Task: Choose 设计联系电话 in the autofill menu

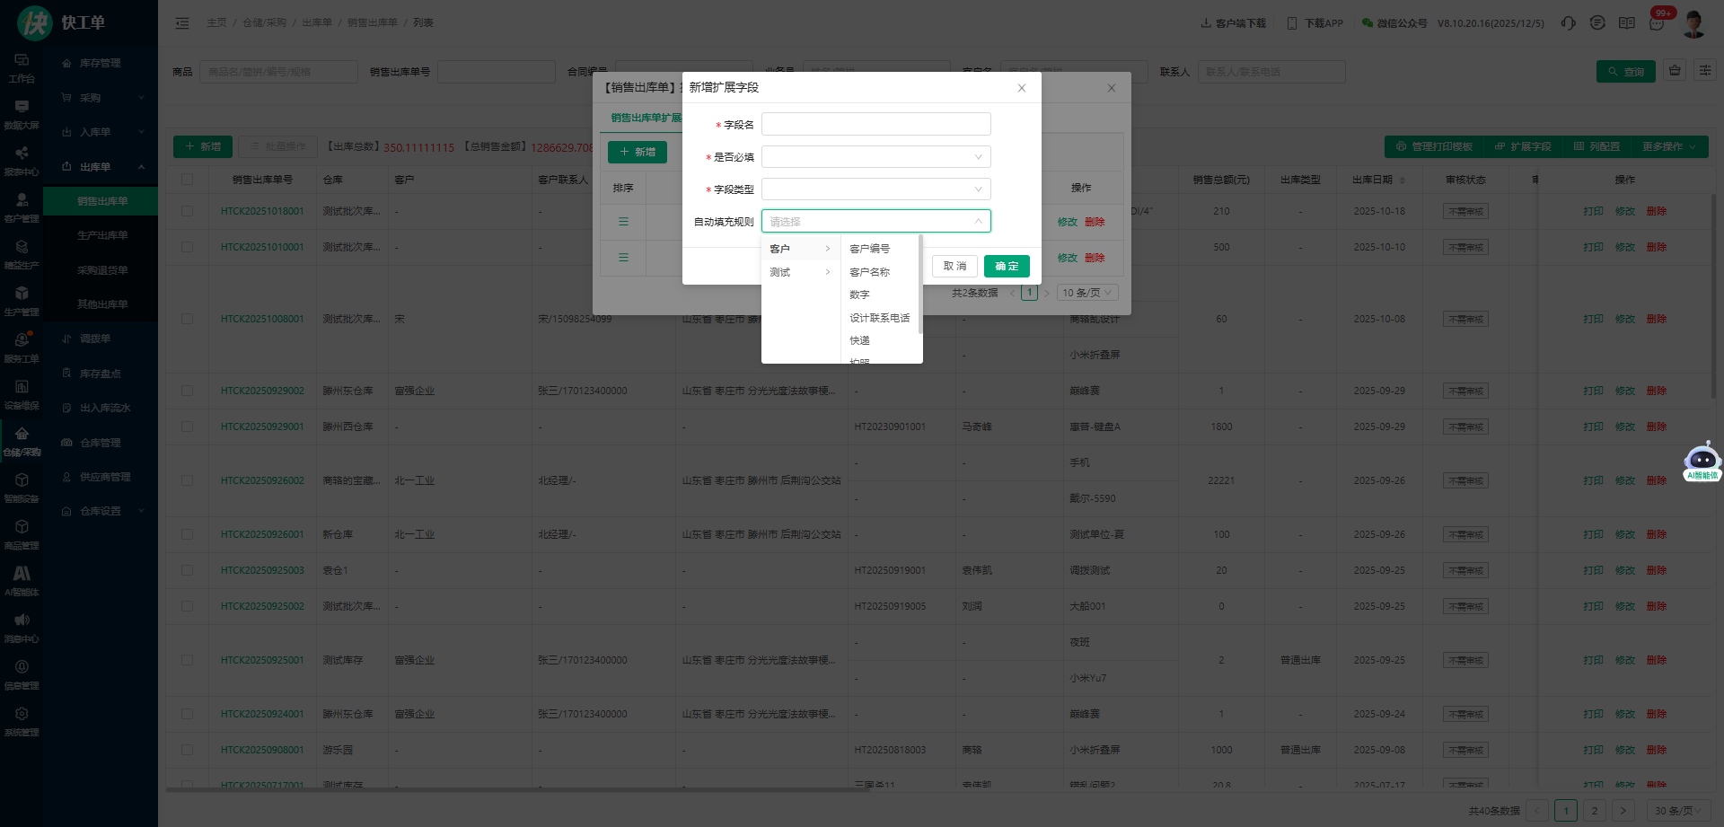Action: (879, 318)
